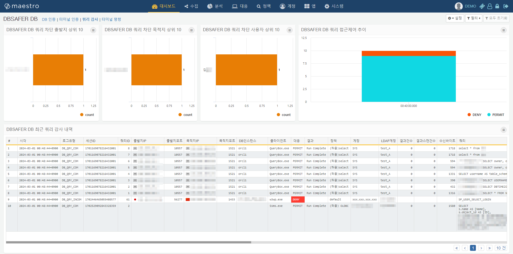
Task: Go to previous page of audit list
Action: (x=465, y=248)
